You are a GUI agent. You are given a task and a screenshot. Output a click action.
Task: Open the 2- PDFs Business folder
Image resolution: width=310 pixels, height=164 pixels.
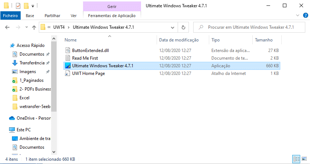point(35,89)
